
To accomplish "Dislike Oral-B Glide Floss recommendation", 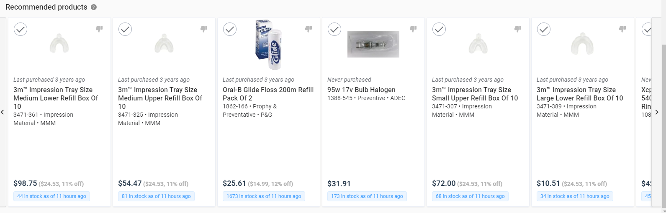I will tap(309, 29).
